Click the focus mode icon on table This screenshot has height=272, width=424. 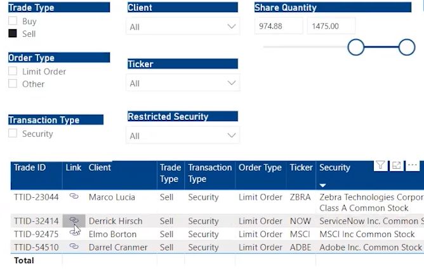tap(396, 165)
